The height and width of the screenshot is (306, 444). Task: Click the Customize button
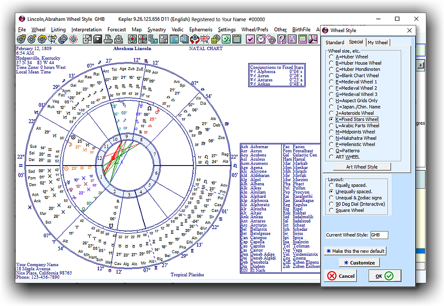point(359,263)
